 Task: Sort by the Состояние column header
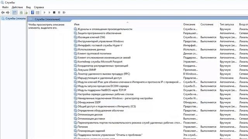[x=207, y=24]
